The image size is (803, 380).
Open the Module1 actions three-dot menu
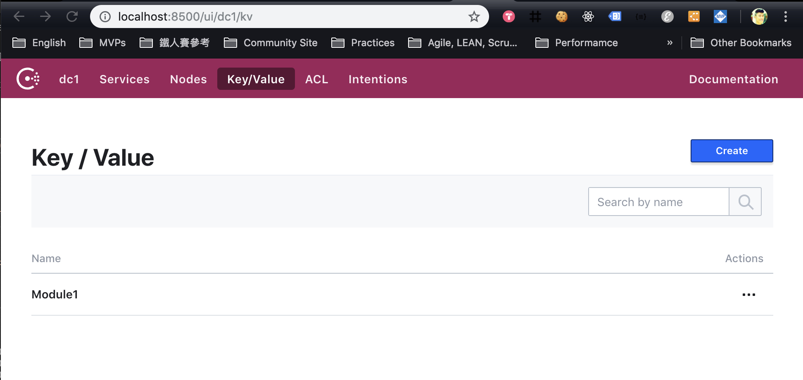pos(748,295)
